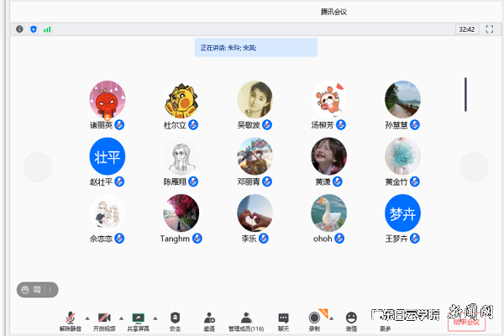Click muted mic icon beside 王梦卉
504x336 pixels.
click(x=415, y=239)
